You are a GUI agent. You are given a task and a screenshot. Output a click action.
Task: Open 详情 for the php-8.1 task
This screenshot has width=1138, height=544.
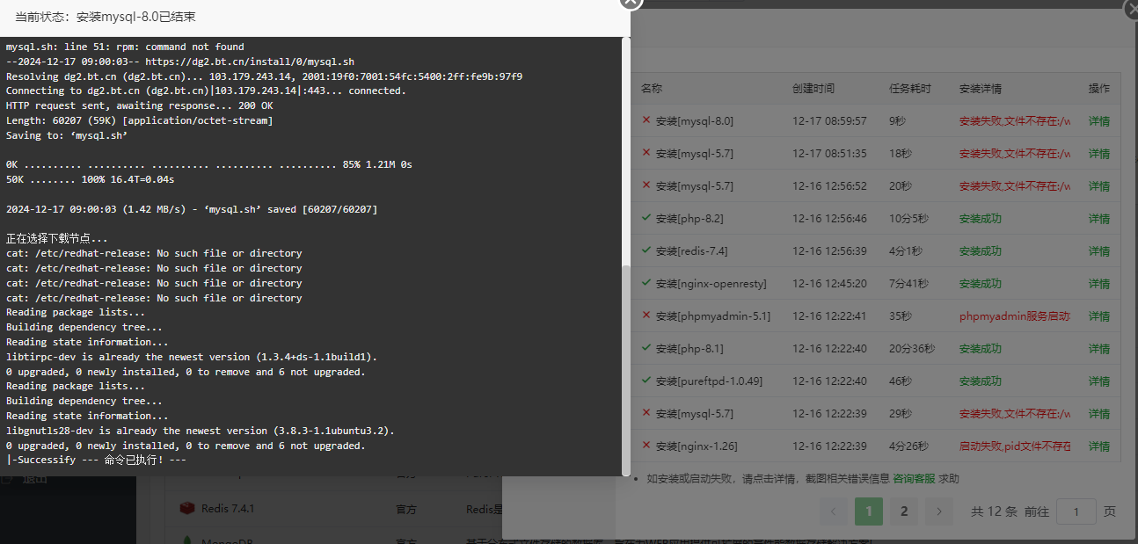click(1098, 349)
